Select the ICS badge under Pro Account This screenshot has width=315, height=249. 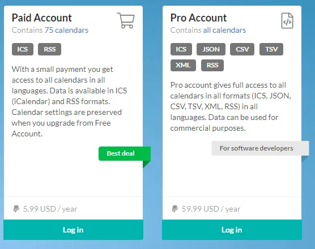[181, 49]
